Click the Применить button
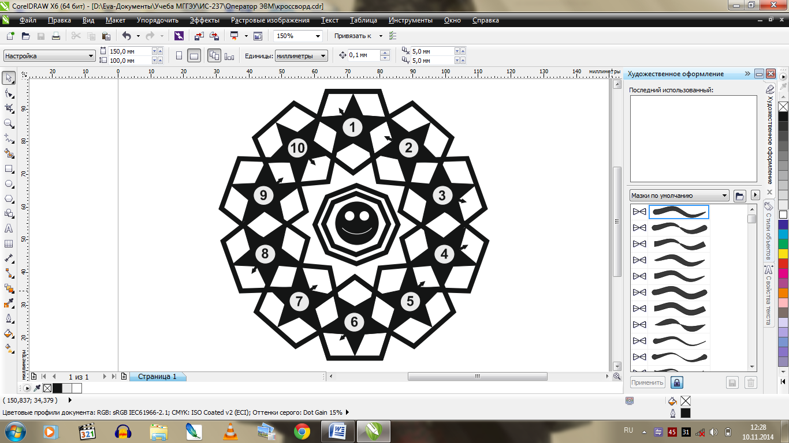Screen dimensions: 789x443 point(647,382)
